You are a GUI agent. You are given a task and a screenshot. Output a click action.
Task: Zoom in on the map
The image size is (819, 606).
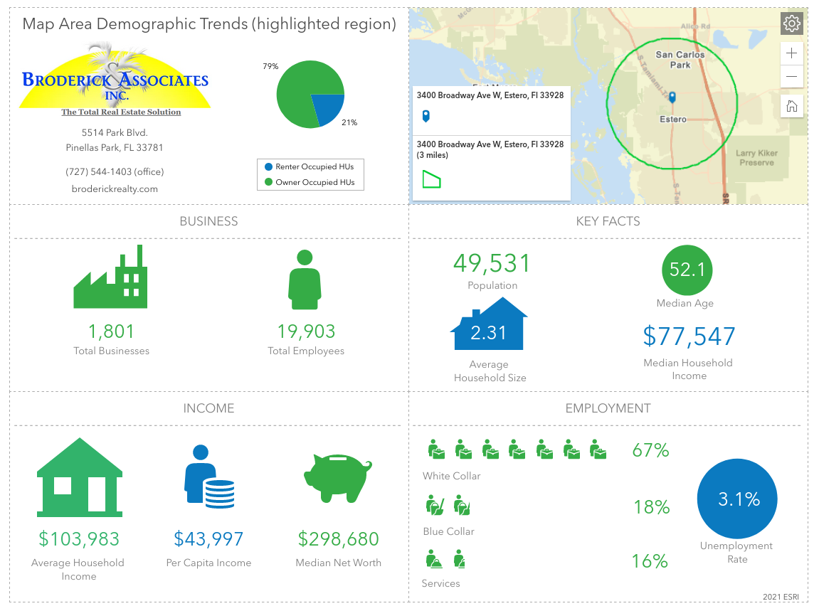(x=791, y=53)
